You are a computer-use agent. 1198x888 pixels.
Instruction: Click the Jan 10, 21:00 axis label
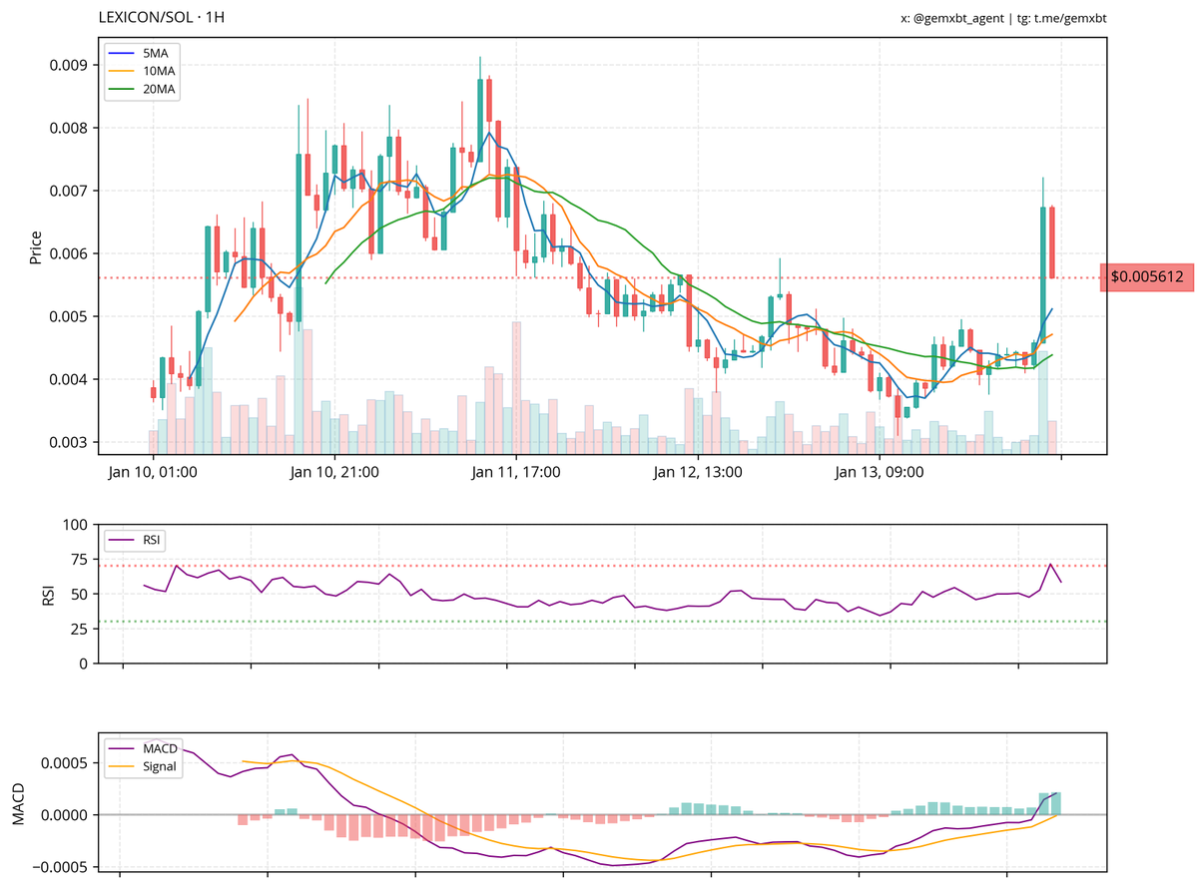(x=334, y=472)
